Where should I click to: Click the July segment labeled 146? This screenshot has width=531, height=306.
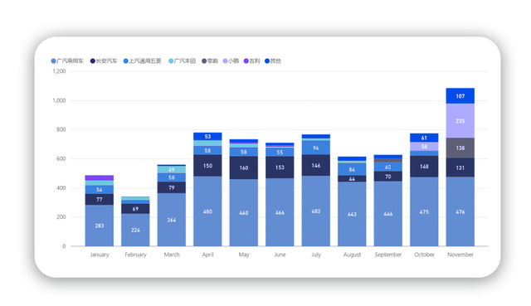[x=316, y=165]
